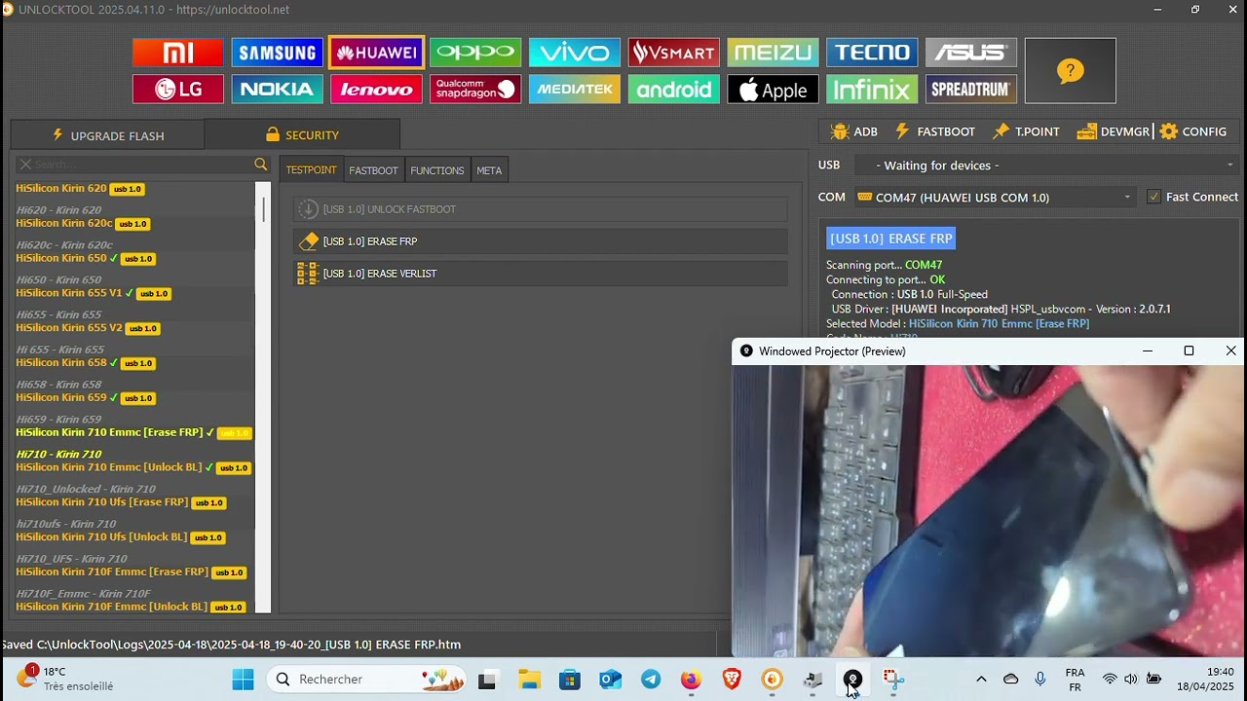Click the [USB 1.0] ERASE FRP log header
The height and width of the screenshot is (701, 1247).
click(x=890, y=239)
